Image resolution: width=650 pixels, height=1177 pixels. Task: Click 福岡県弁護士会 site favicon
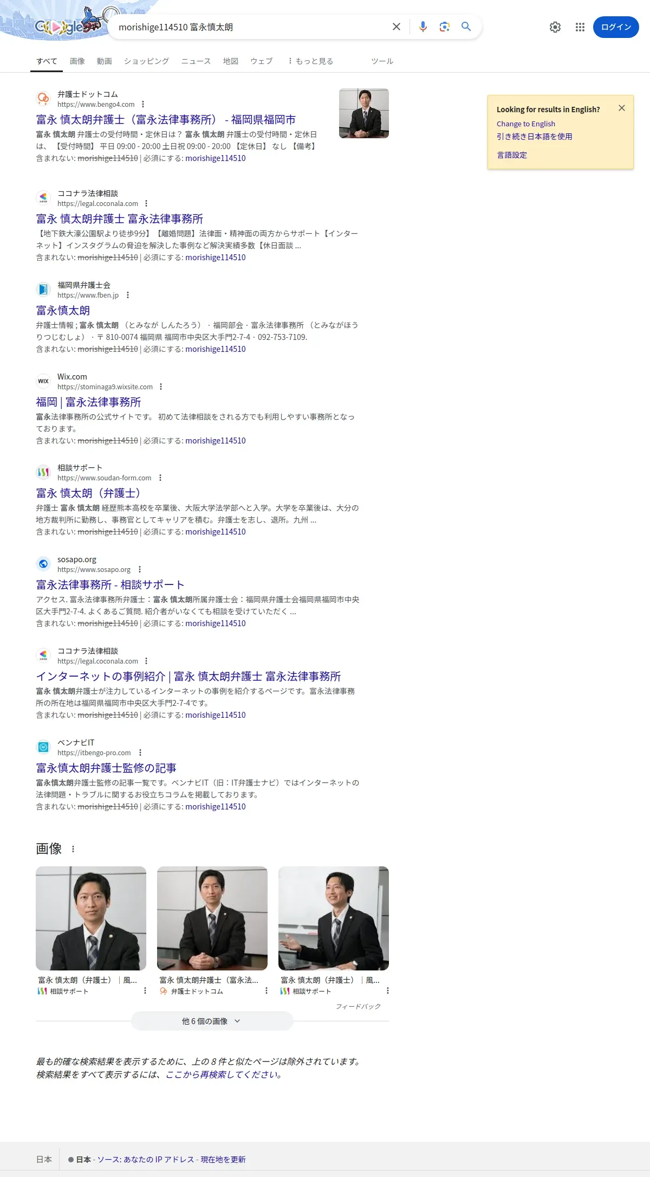pyautogui.click(x=43, y=290)
